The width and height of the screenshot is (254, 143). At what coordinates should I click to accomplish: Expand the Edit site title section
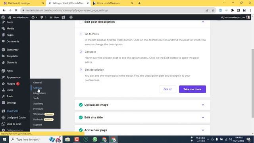point(203,118)
